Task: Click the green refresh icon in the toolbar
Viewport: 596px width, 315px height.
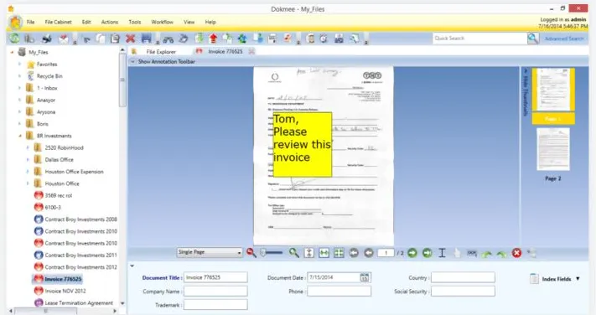Action: pos(14,38)
